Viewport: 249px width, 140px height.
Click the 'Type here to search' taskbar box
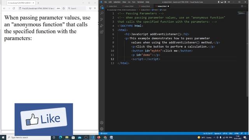pos(28,137)
